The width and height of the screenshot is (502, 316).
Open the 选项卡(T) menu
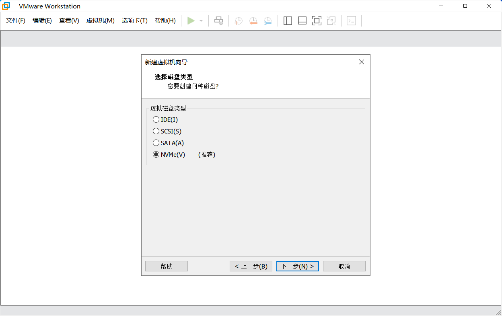(x=135, y=21)
